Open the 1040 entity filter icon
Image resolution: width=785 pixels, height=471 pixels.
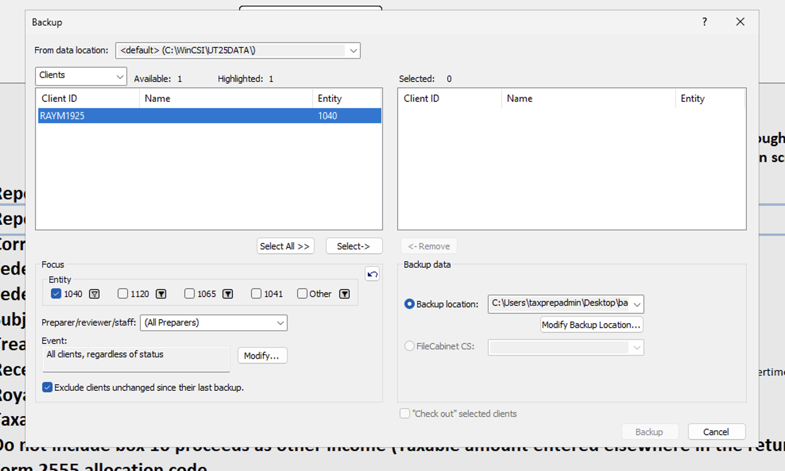tap(94, 294)
